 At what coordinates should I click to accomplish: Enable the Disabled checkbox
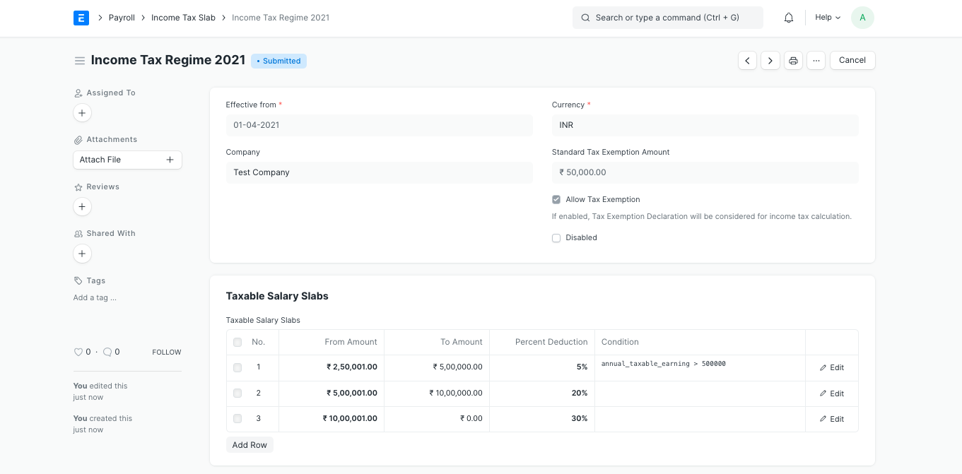[556, 237]
